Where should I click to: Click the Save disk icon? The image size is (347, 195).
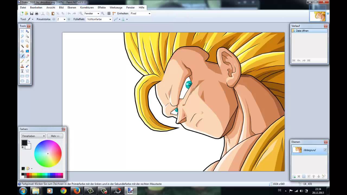click(31, 13)
